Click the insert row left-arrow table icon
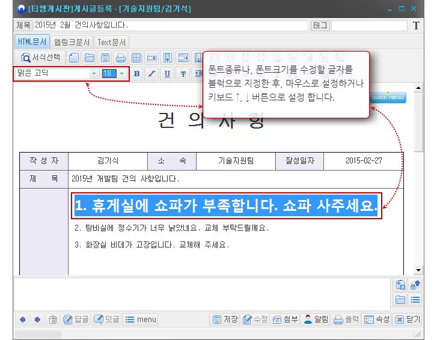437x340 pixels. [152, 58]
